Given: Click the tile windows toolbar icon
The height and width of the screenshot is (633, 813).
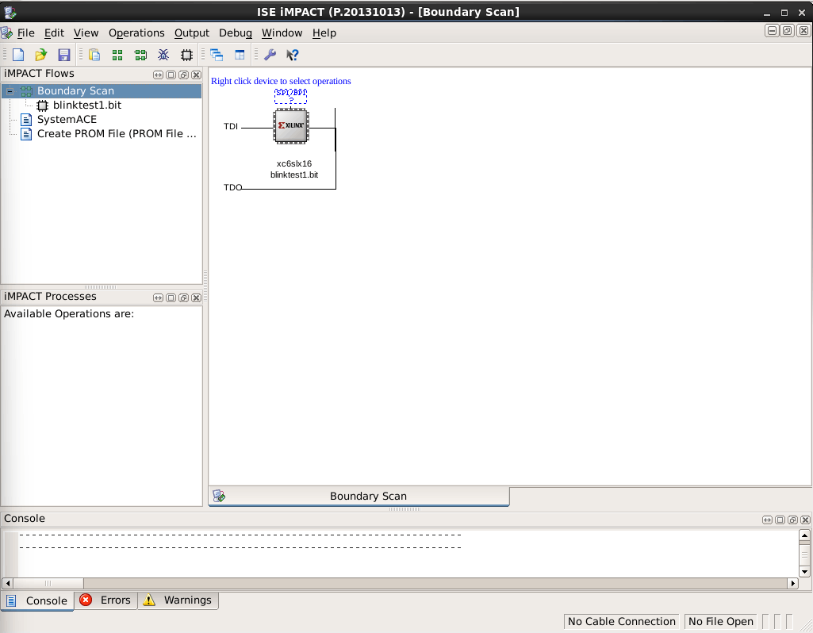Looking at the screenshot, I should [x=240, y=55].
